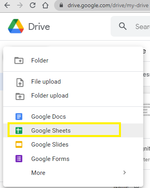Choose Folder upload menu entry
Viewport: 150px width, 188px height.
click(x=73, y=96)
